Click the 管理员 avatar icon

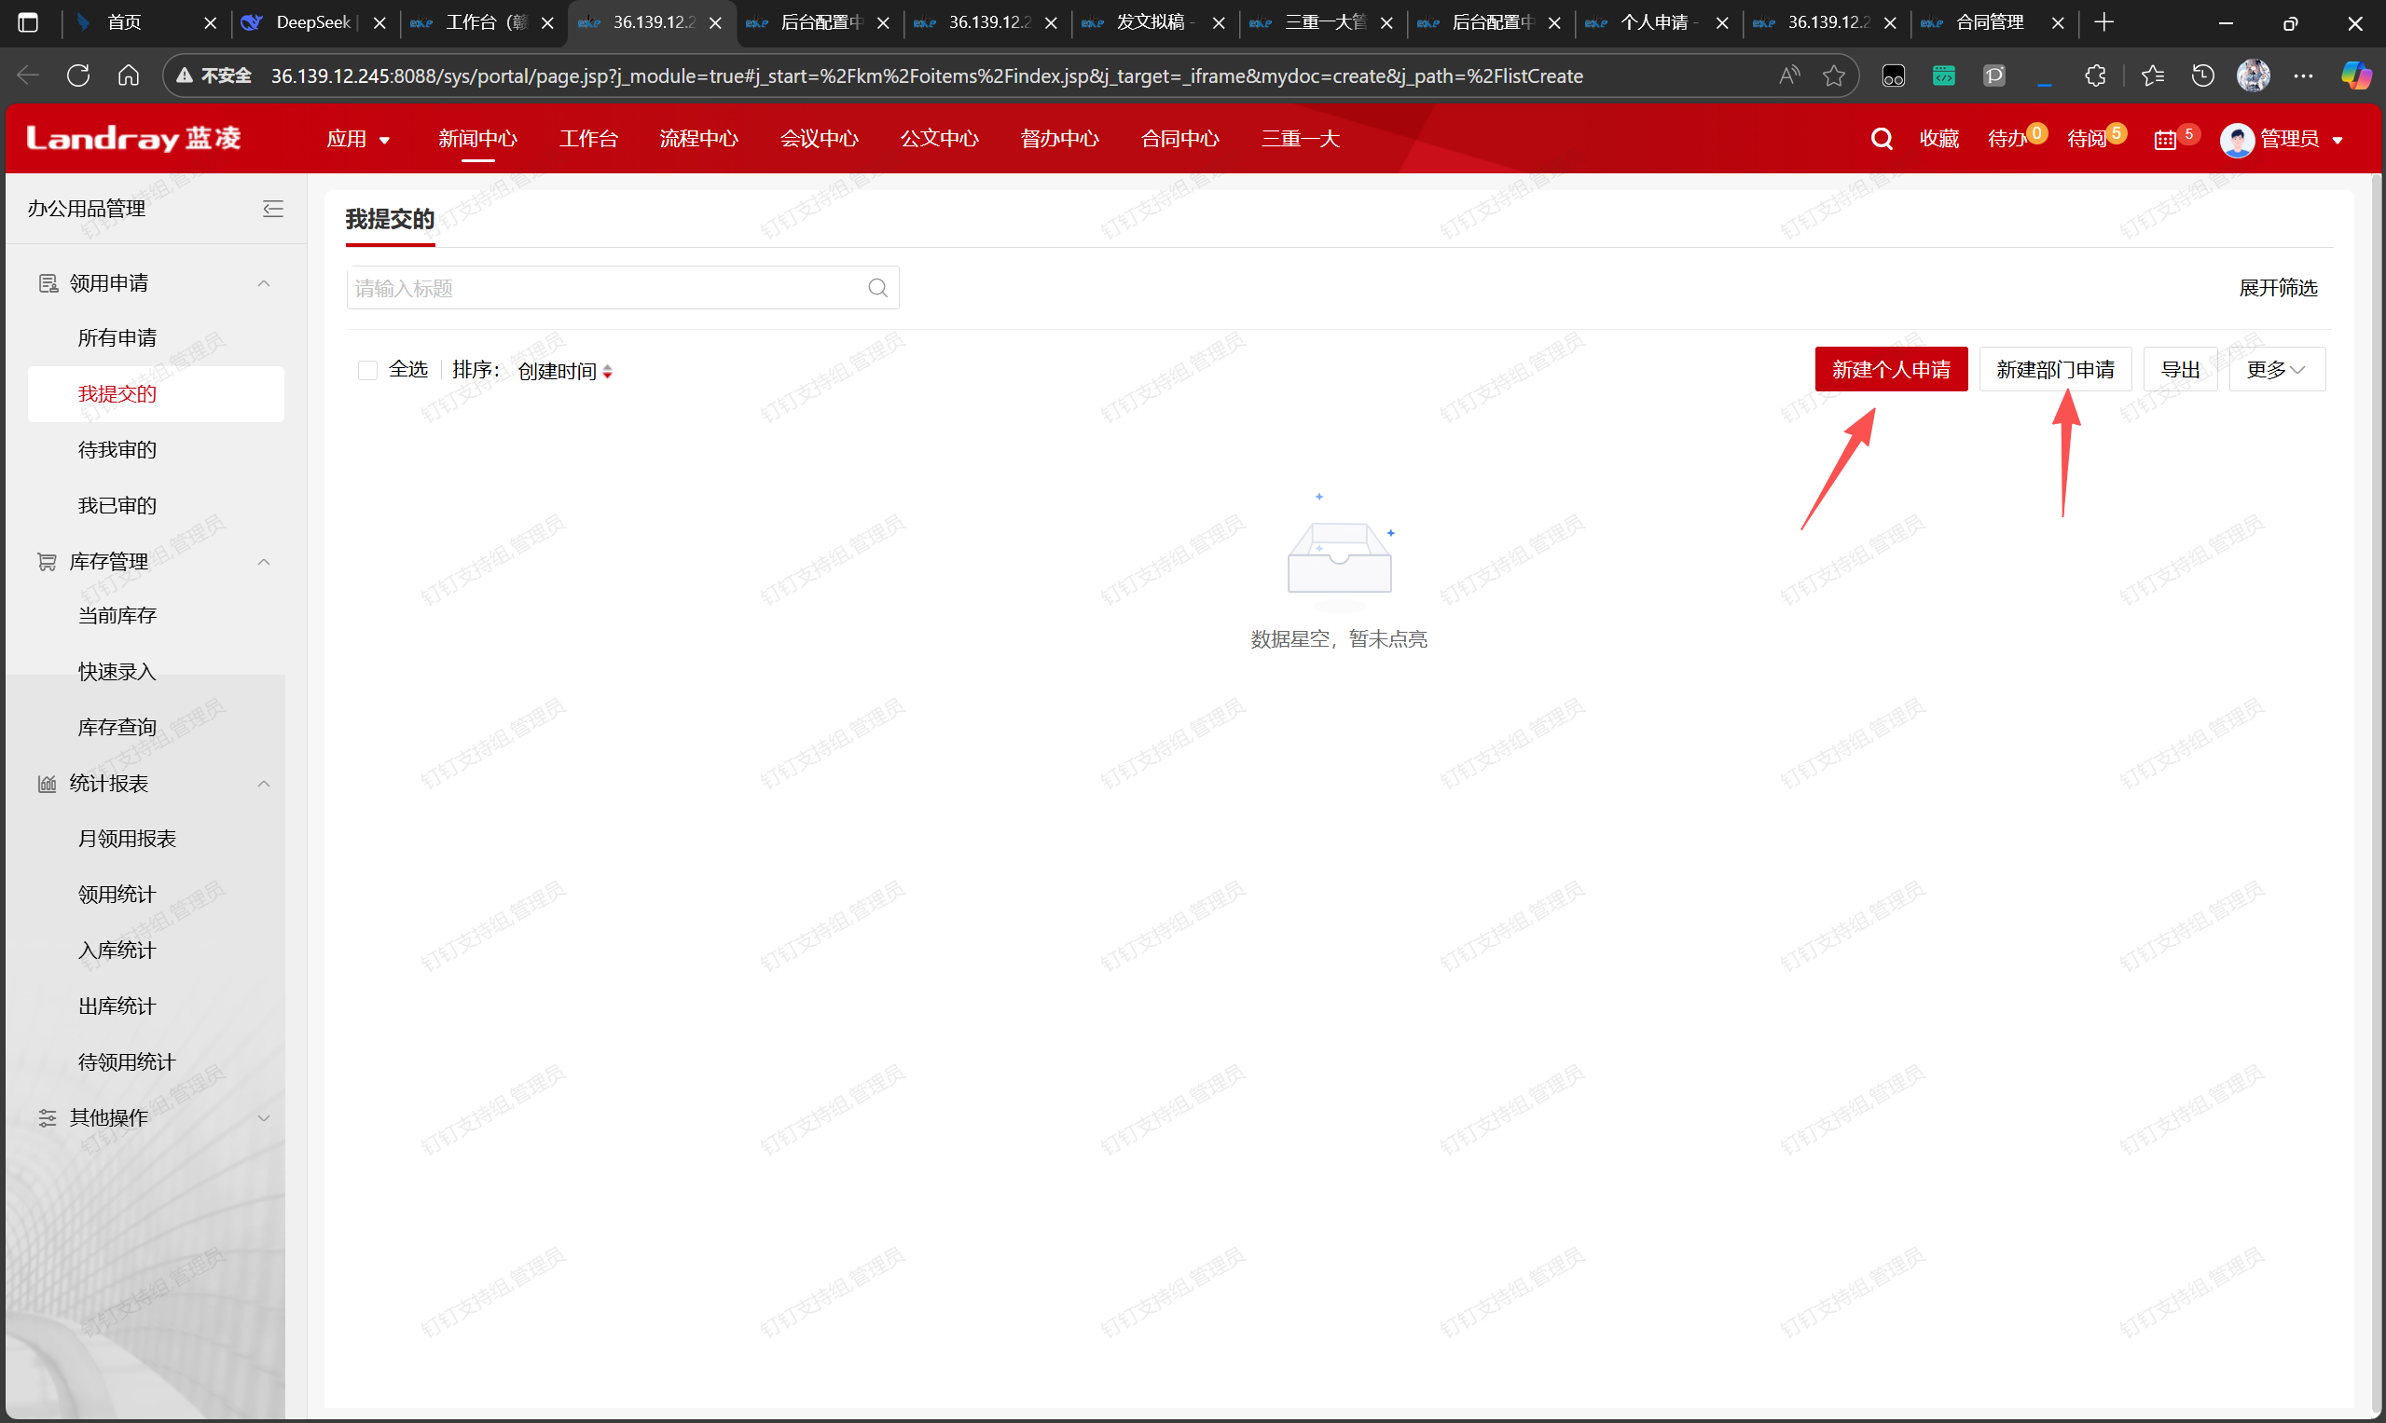pos(2236,140)
